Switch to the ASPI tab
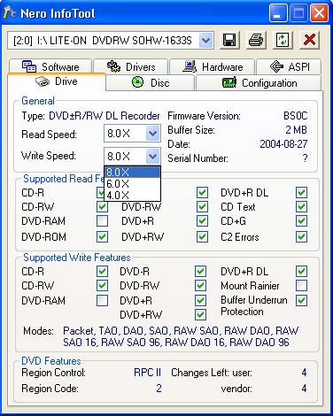Screen dimensions: 333x416 (289, 66)
